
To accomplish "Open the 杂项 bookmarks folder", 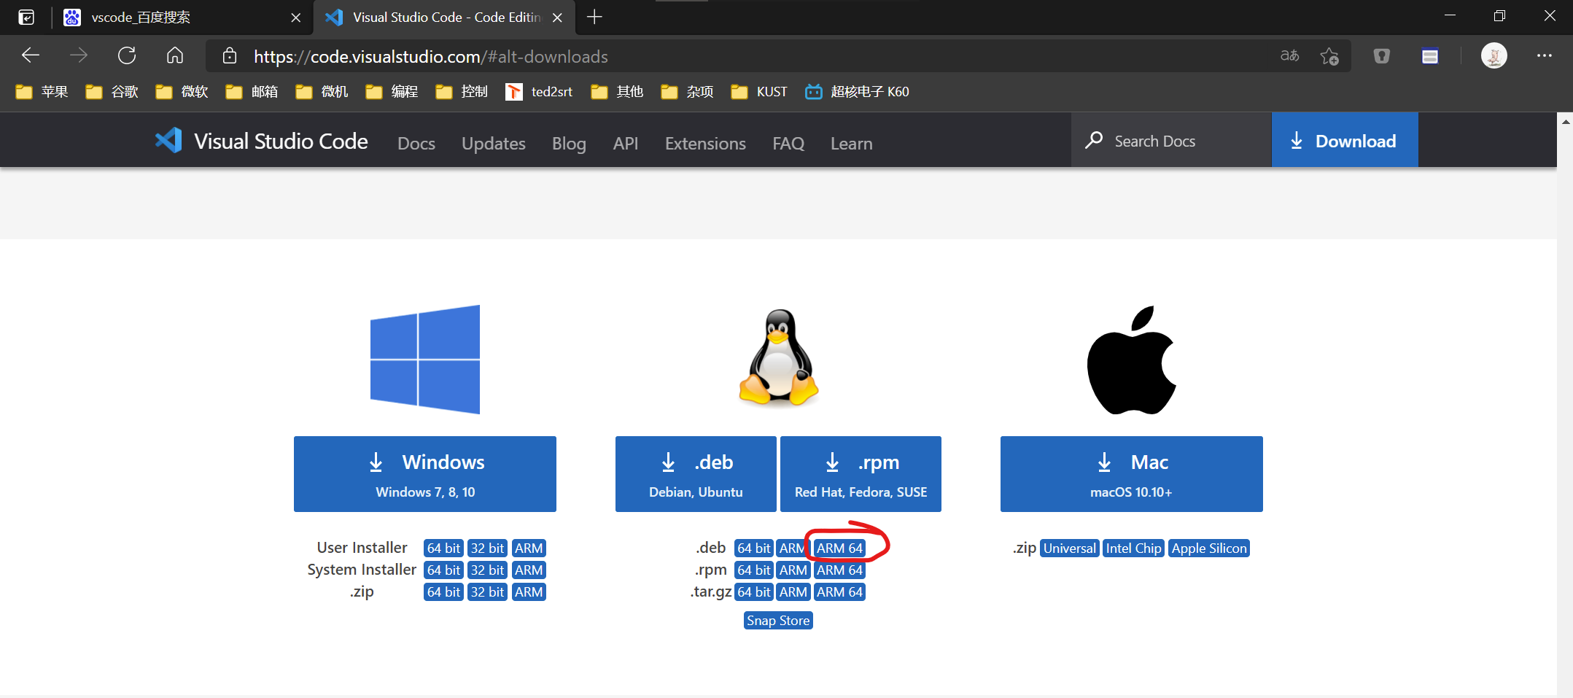I will [x=687, y=92].
